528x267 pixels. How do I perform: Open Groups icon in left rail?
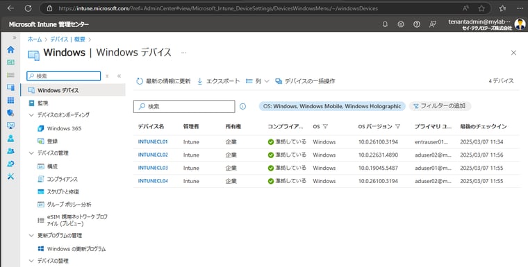coord(11,151)
